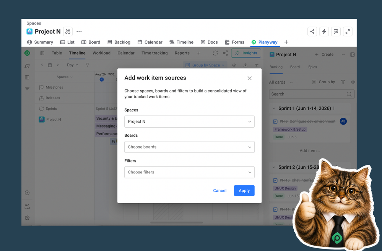Click the share icon in the top header
This screenshot has height=251, width=382.
(312, 31)
